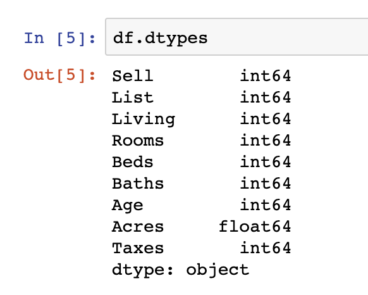Click the Taxes column name

(x=138, y=248)
